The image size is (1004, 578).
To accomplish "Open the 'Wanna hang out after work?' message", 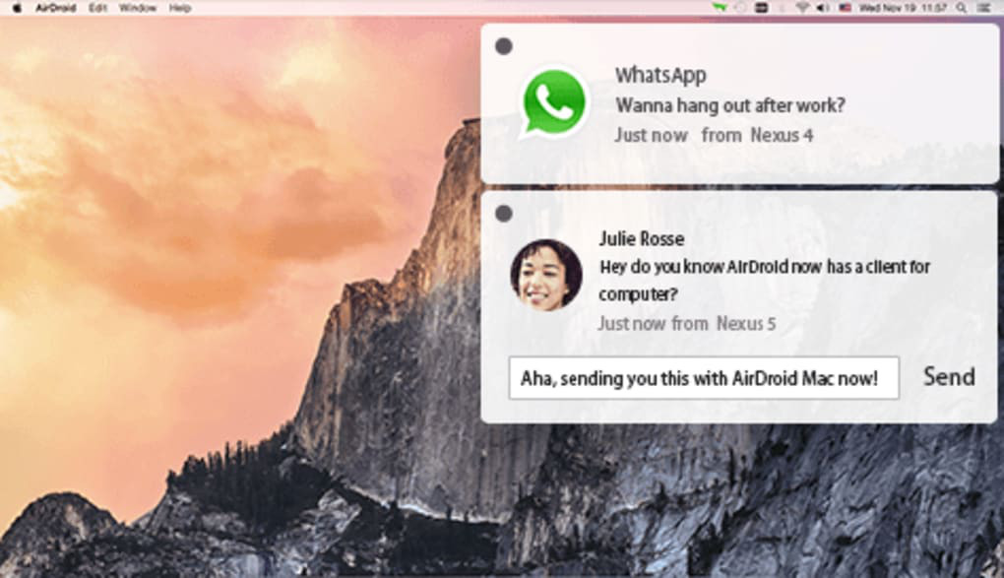I will [x=730, y=105].
